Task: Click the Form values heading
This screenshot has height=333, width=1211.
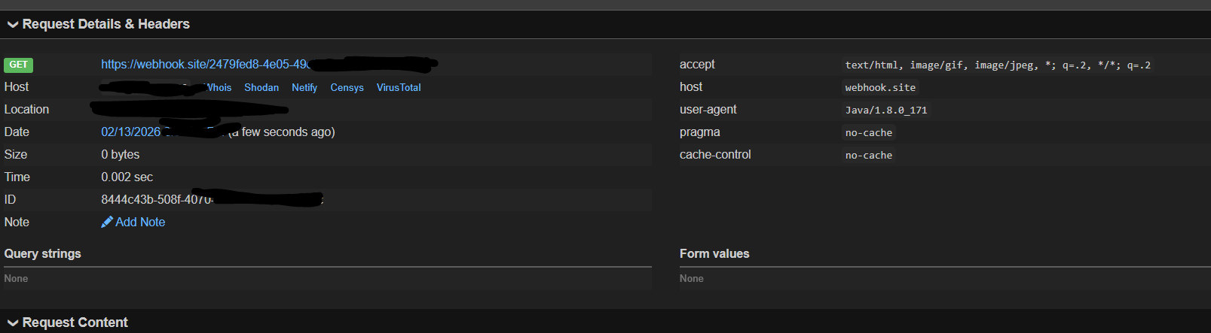Action: click(714, 254)
